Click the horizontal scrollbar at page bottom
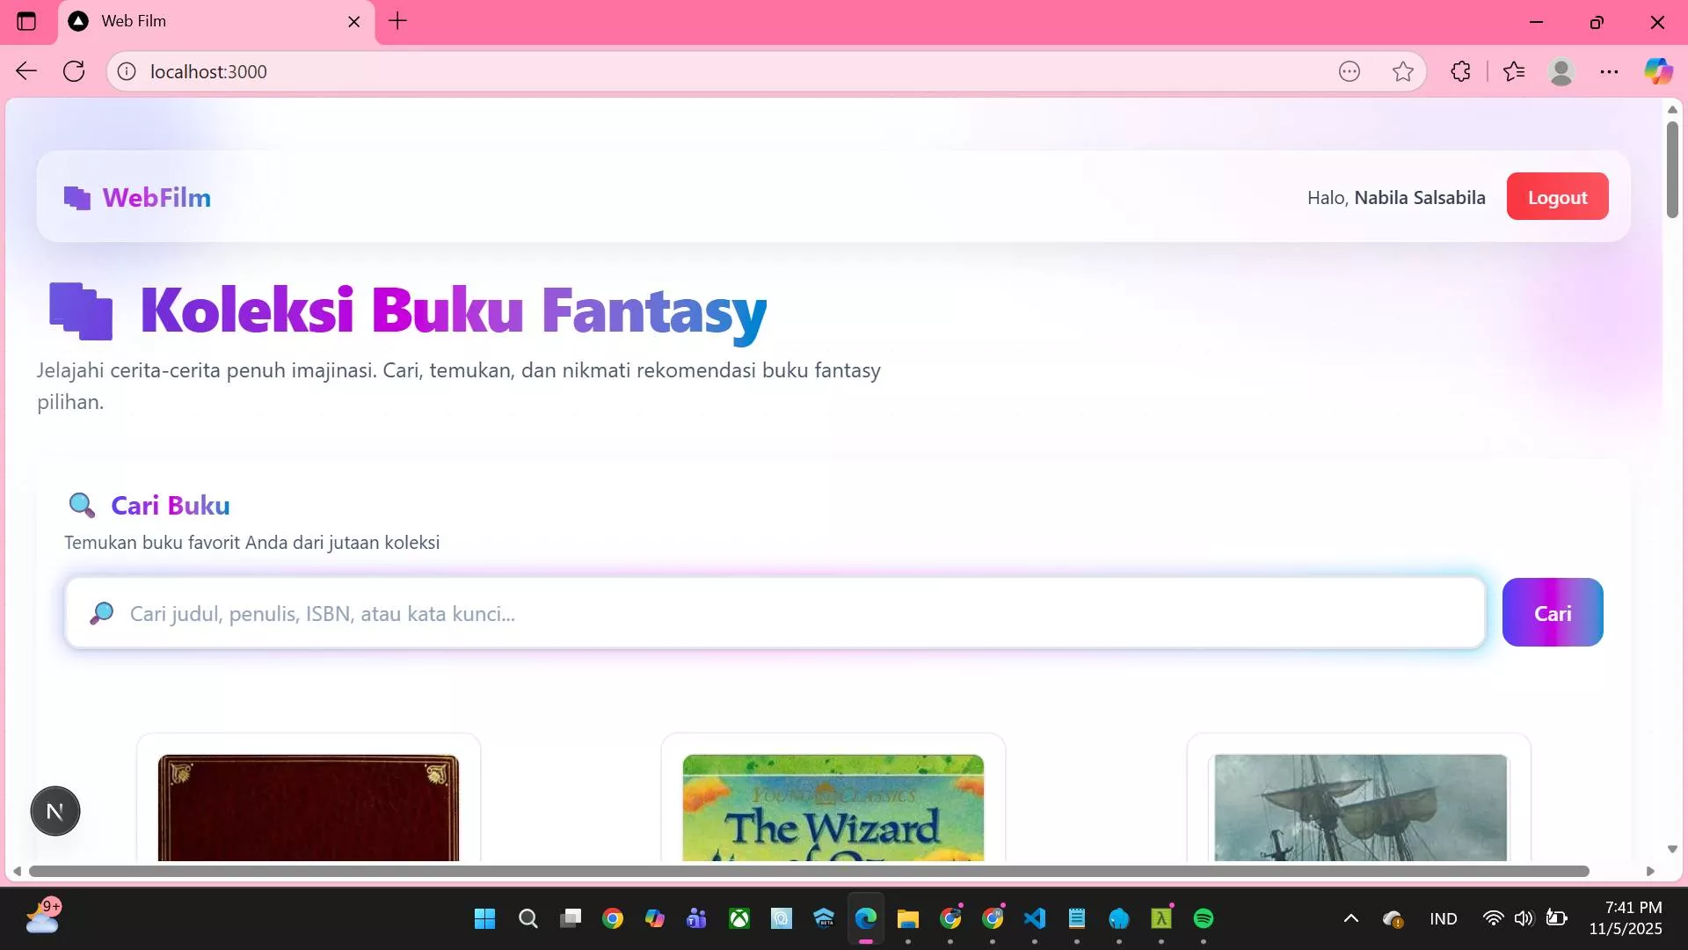 pyautogui.click(x=809, y=871)
